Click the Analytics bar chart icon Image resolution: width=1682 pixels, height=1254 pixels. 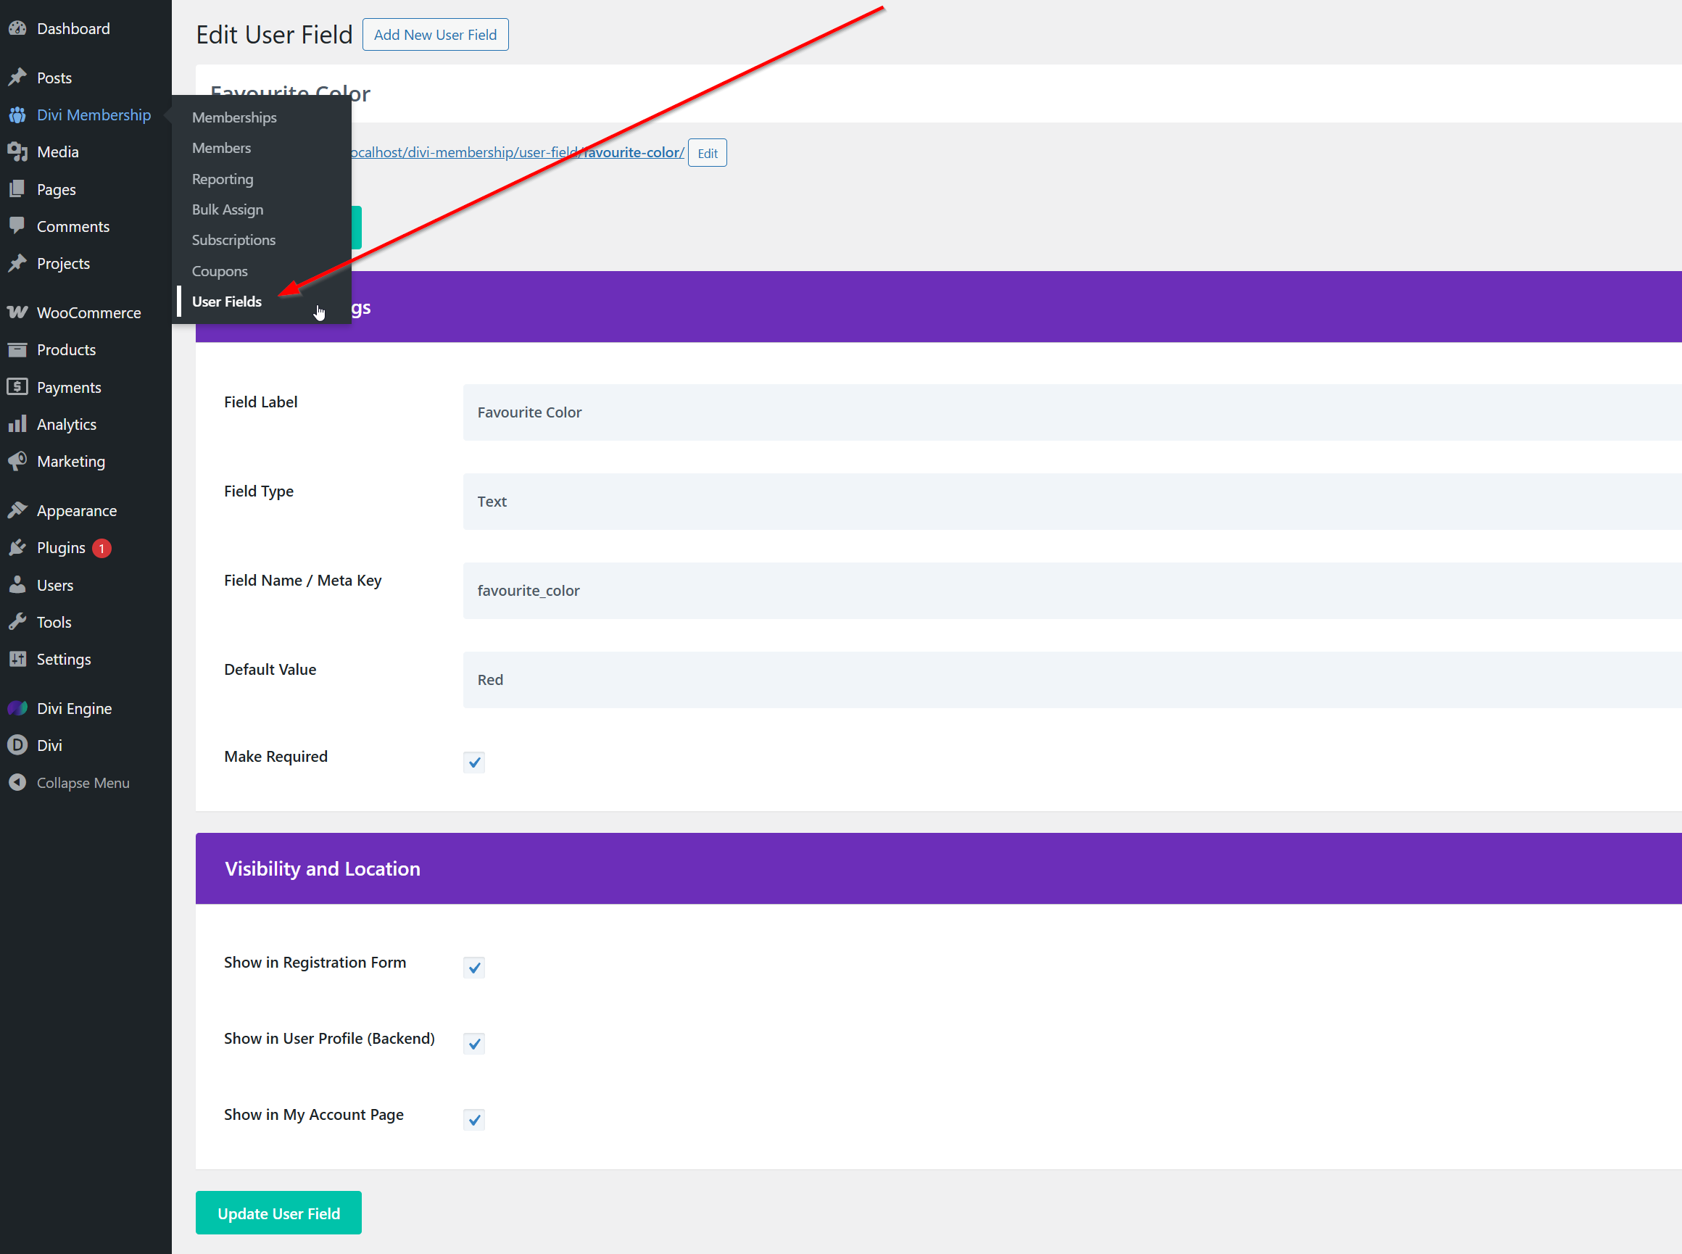17,424
